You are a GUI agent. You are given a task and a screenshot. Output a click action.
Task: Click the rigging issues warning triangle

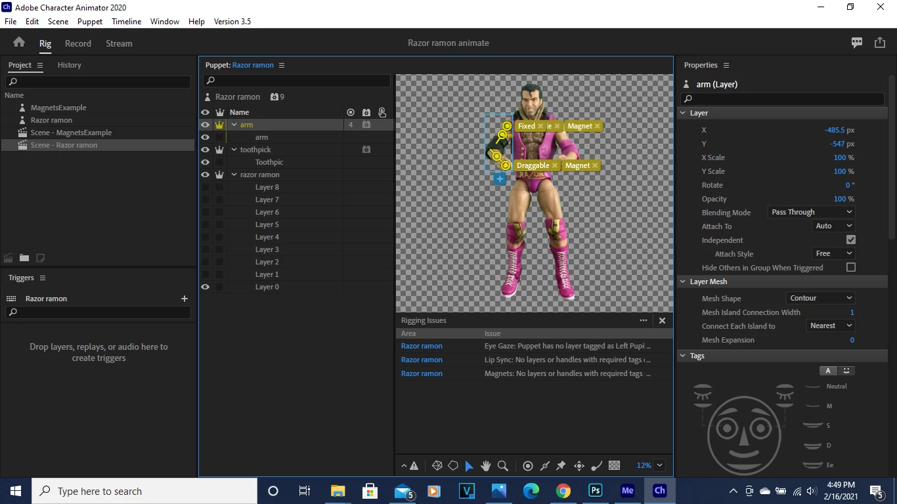pyautogui.click(x=414, y=466)
